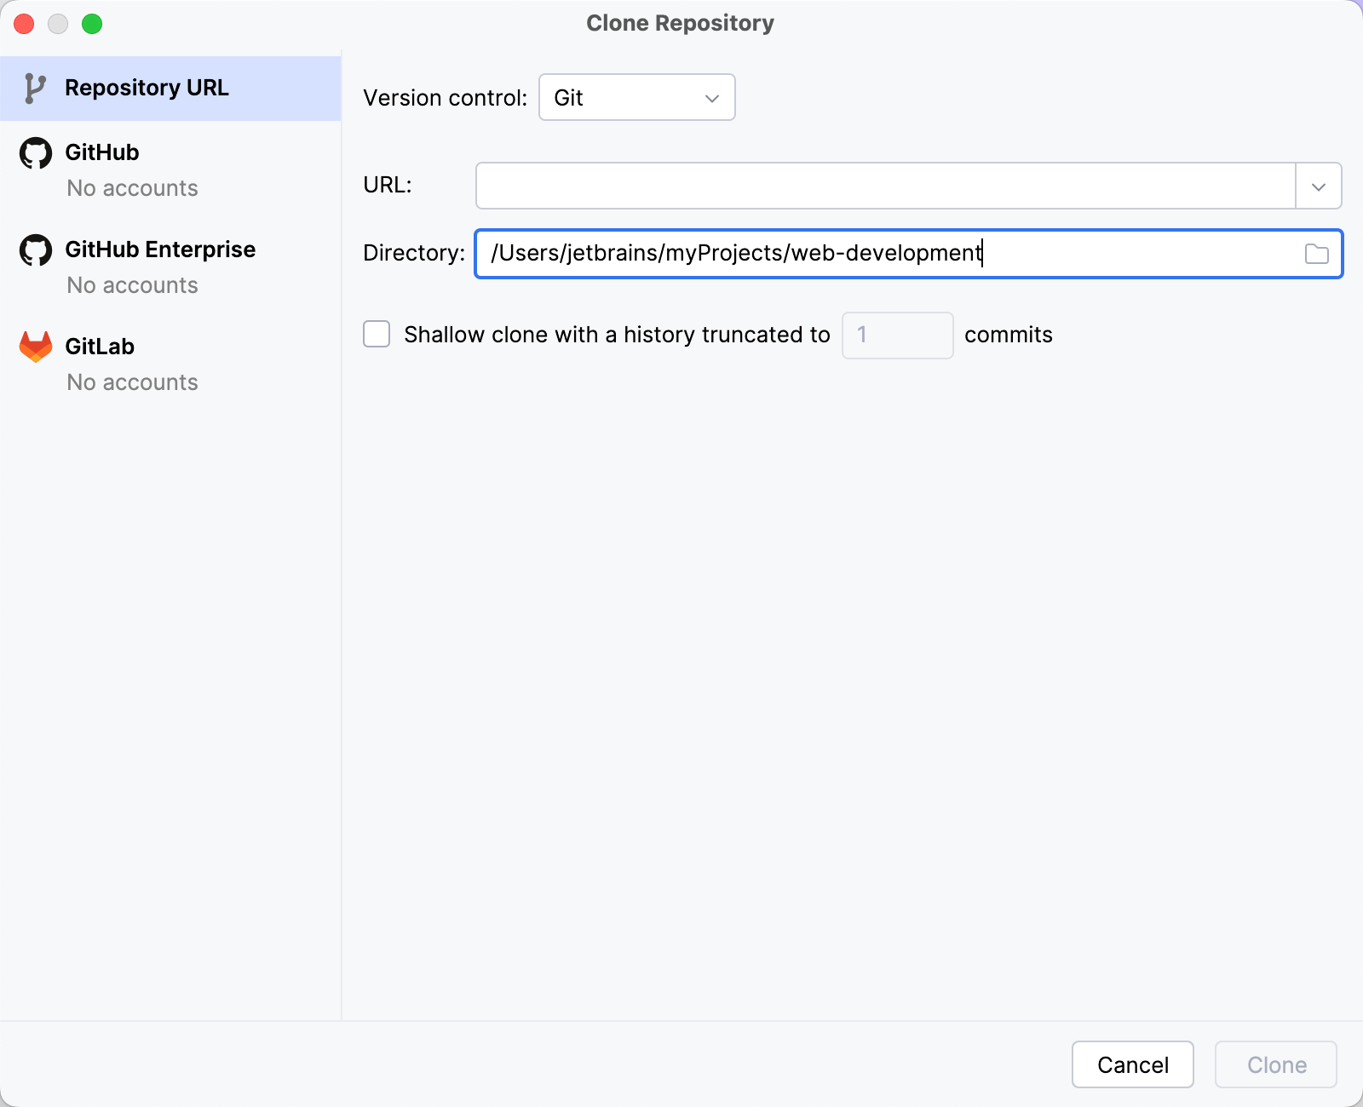The image size is (1363, 1107).
Task: Switch to the GitHub Enterprise section
Action: [160, 250]
